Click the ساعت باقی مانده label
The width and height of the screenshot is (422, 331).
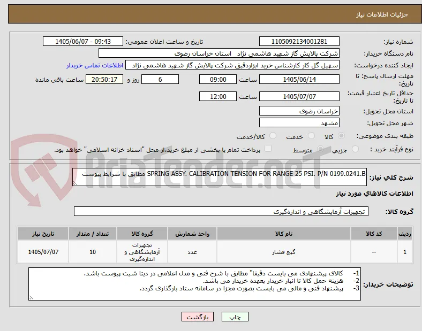coord(59,80)
